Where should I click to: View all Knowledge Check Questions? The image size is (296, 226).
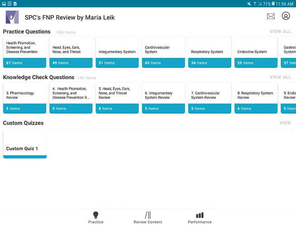pyautogui.click(x=280, y=77)
